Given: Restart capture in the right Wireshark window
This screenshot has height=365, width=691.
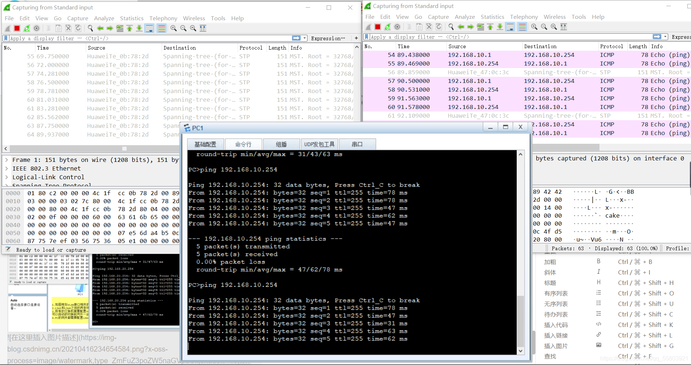Looking at the screenshot, I should pos(387,27).
